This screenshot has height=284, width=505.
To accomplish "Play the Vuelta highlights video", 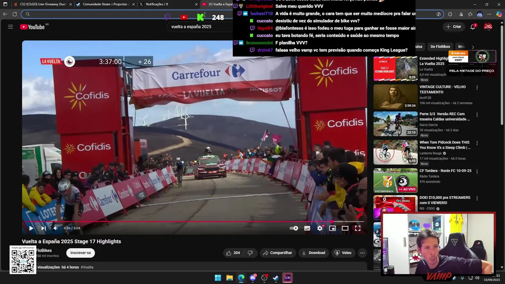I will (31, 228).
